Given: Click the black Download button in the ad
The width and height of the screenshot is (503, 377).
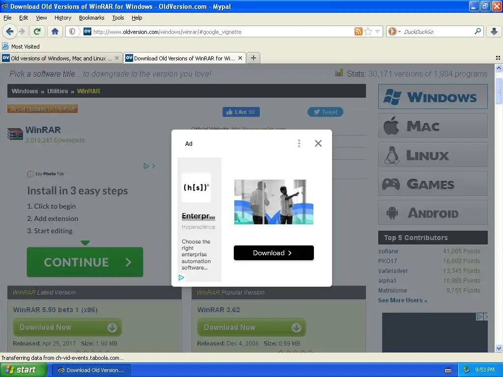Looking at the screenshot, I should coord(274,253).
